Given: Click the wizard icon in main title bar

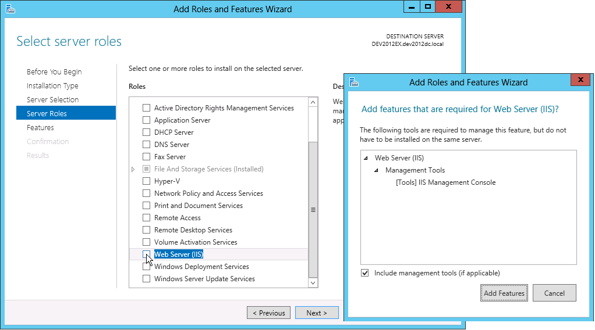Looking at the screenshot, I should [10, 9].
